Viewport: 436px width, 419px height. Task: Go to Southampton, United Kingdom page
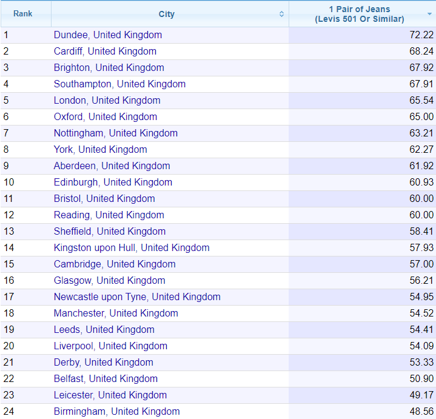point(119,84)
